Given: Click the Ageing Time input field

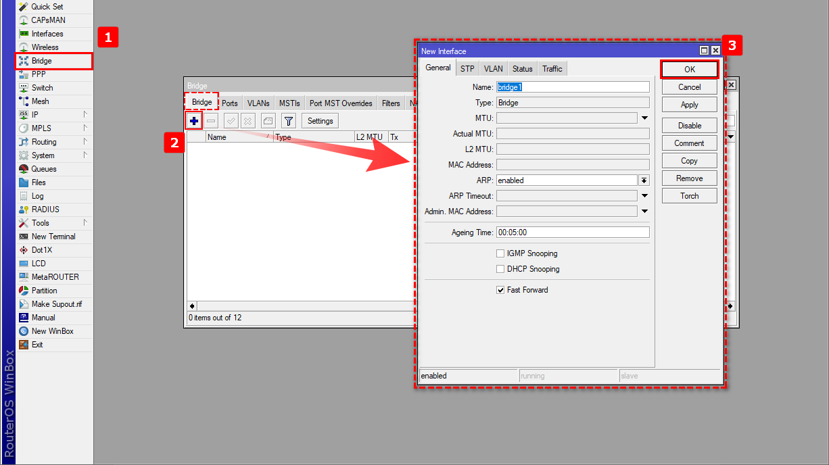Looking at the screenshot, I should 572,232.
